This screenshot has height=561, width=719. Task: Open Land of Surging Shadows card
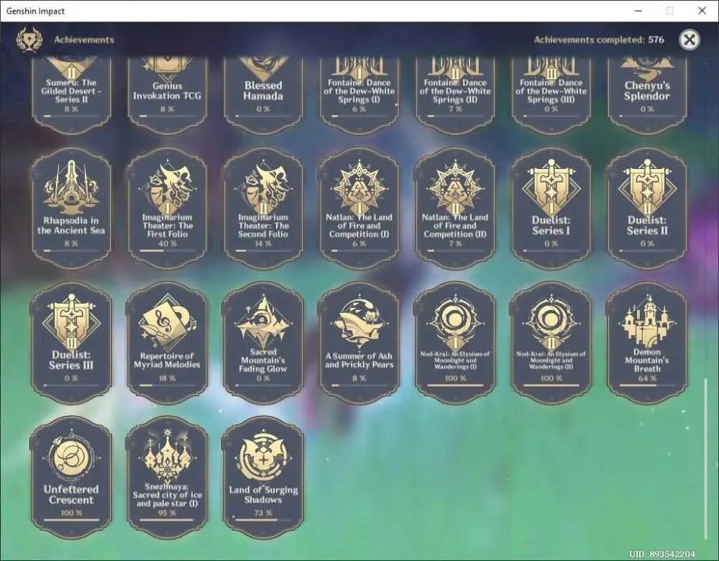tap(263, 478)
